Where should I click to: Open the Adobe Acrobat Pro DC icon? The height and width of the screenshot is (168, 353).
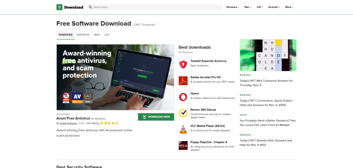click(183, 81)
